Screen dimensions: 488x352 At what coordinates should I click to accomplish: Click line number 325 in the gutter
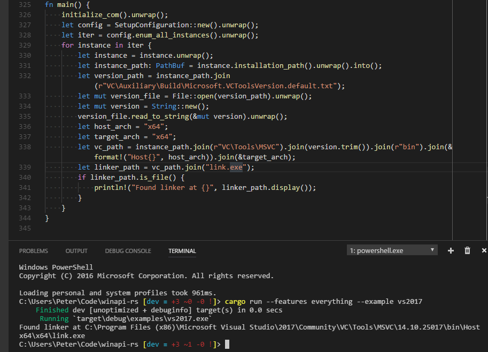point(25,5)
